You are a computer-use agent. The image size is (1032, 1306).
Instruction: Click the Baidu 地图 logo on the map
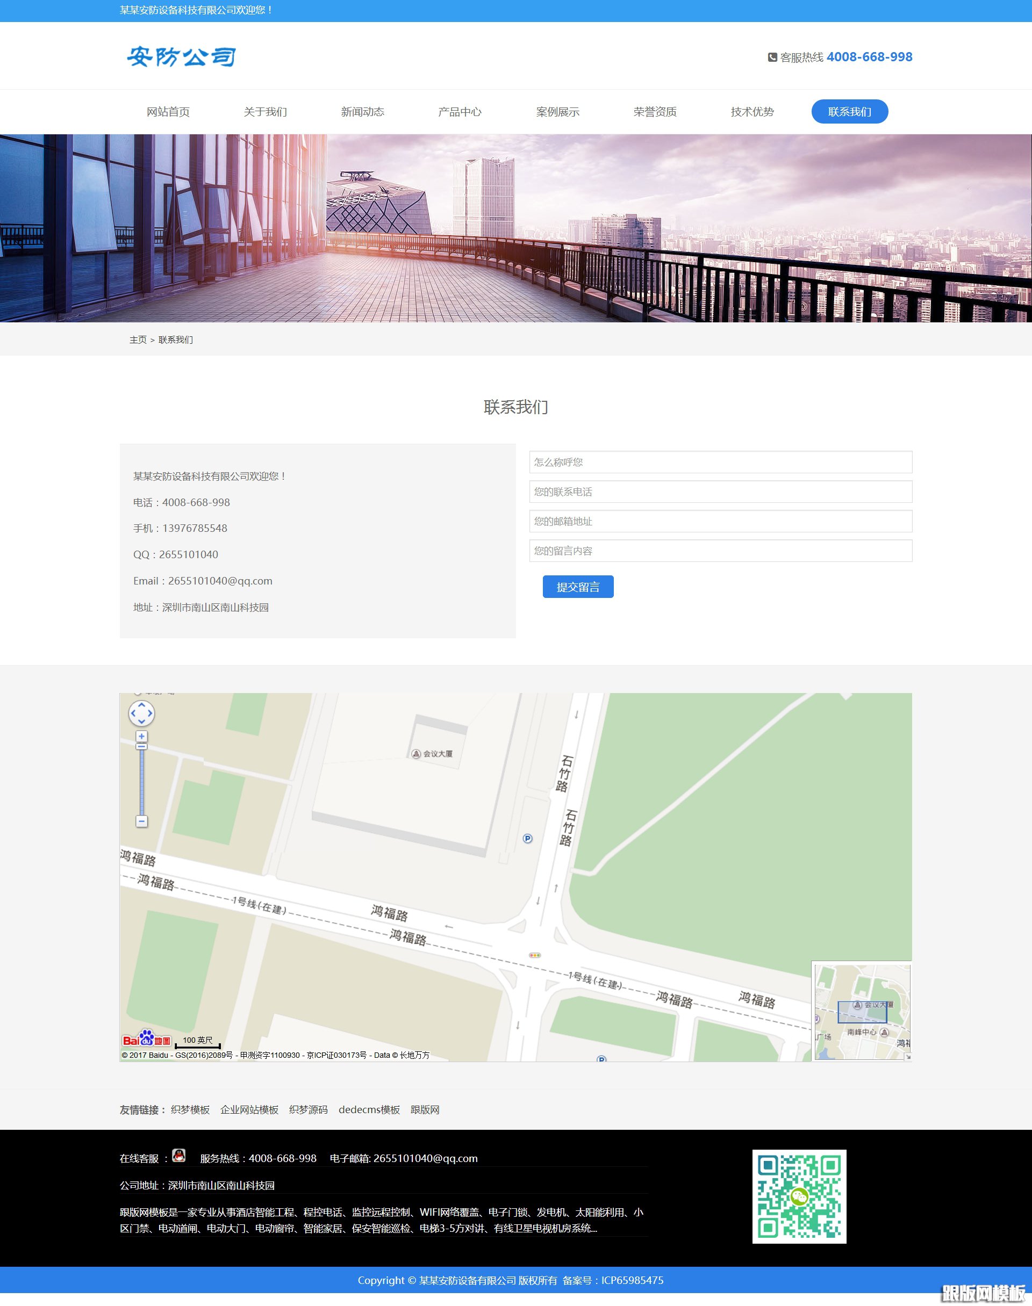(x=147, y=1038)
